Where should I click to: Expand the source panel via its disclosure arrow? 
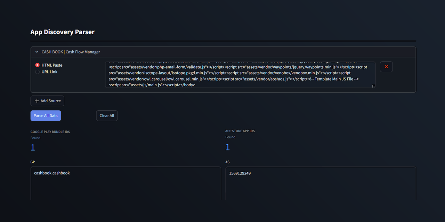click(x=37, y=52)
